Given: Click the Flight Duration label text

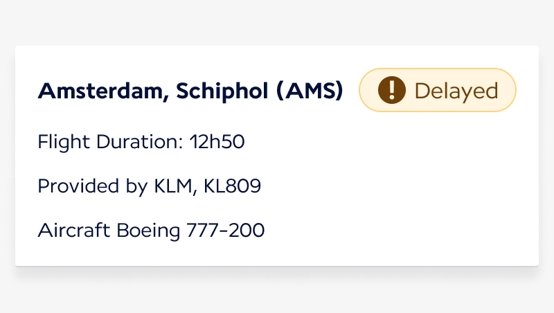Looking at the screenshot, I should pyautogui.click(x=110, y=142).
